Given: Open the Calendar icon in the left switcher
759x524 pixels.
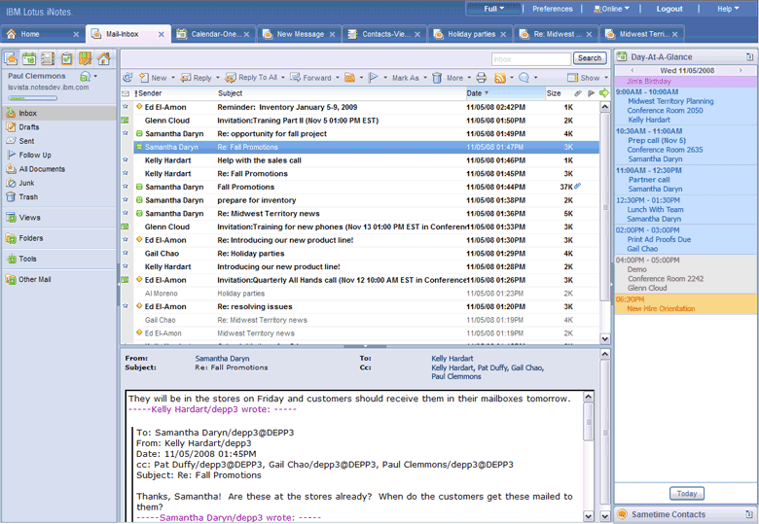Looking at the screenshot, I should coord(28,59).
